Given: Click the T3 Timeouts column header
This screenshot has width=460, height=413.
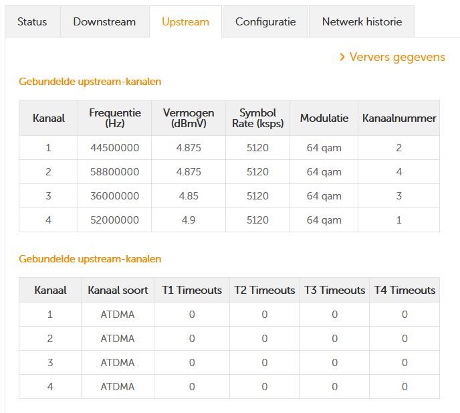Looking at the screenshot, I should (x=334, y=290).
